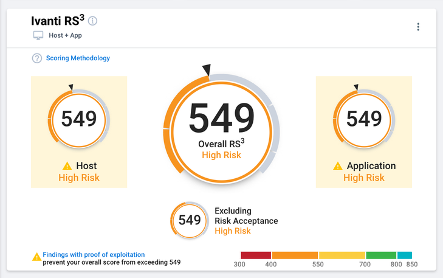Click Excluding Risk Acceptance text
Image resolution: width=443 pixels, height=278 pixels.
(246, 216)
